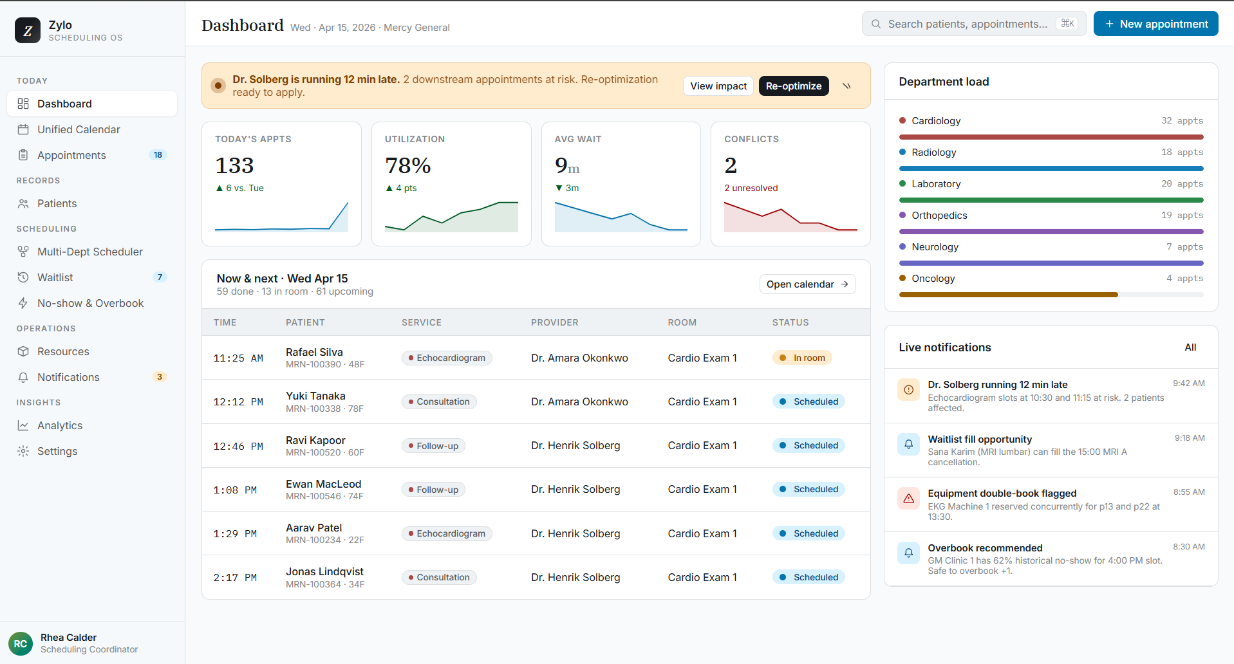Click Dr. Amara Okonkwo on 11:25 AM row

[x=579, y=358]
